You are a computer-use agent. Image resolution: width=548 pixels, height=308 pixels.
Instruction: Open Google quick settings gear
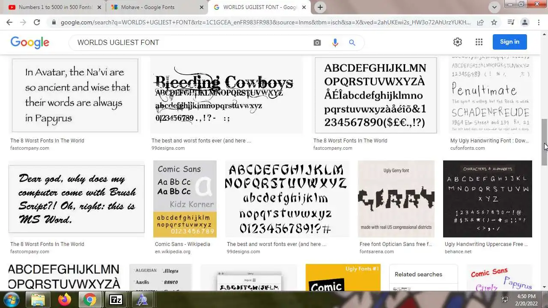point(458,42)
